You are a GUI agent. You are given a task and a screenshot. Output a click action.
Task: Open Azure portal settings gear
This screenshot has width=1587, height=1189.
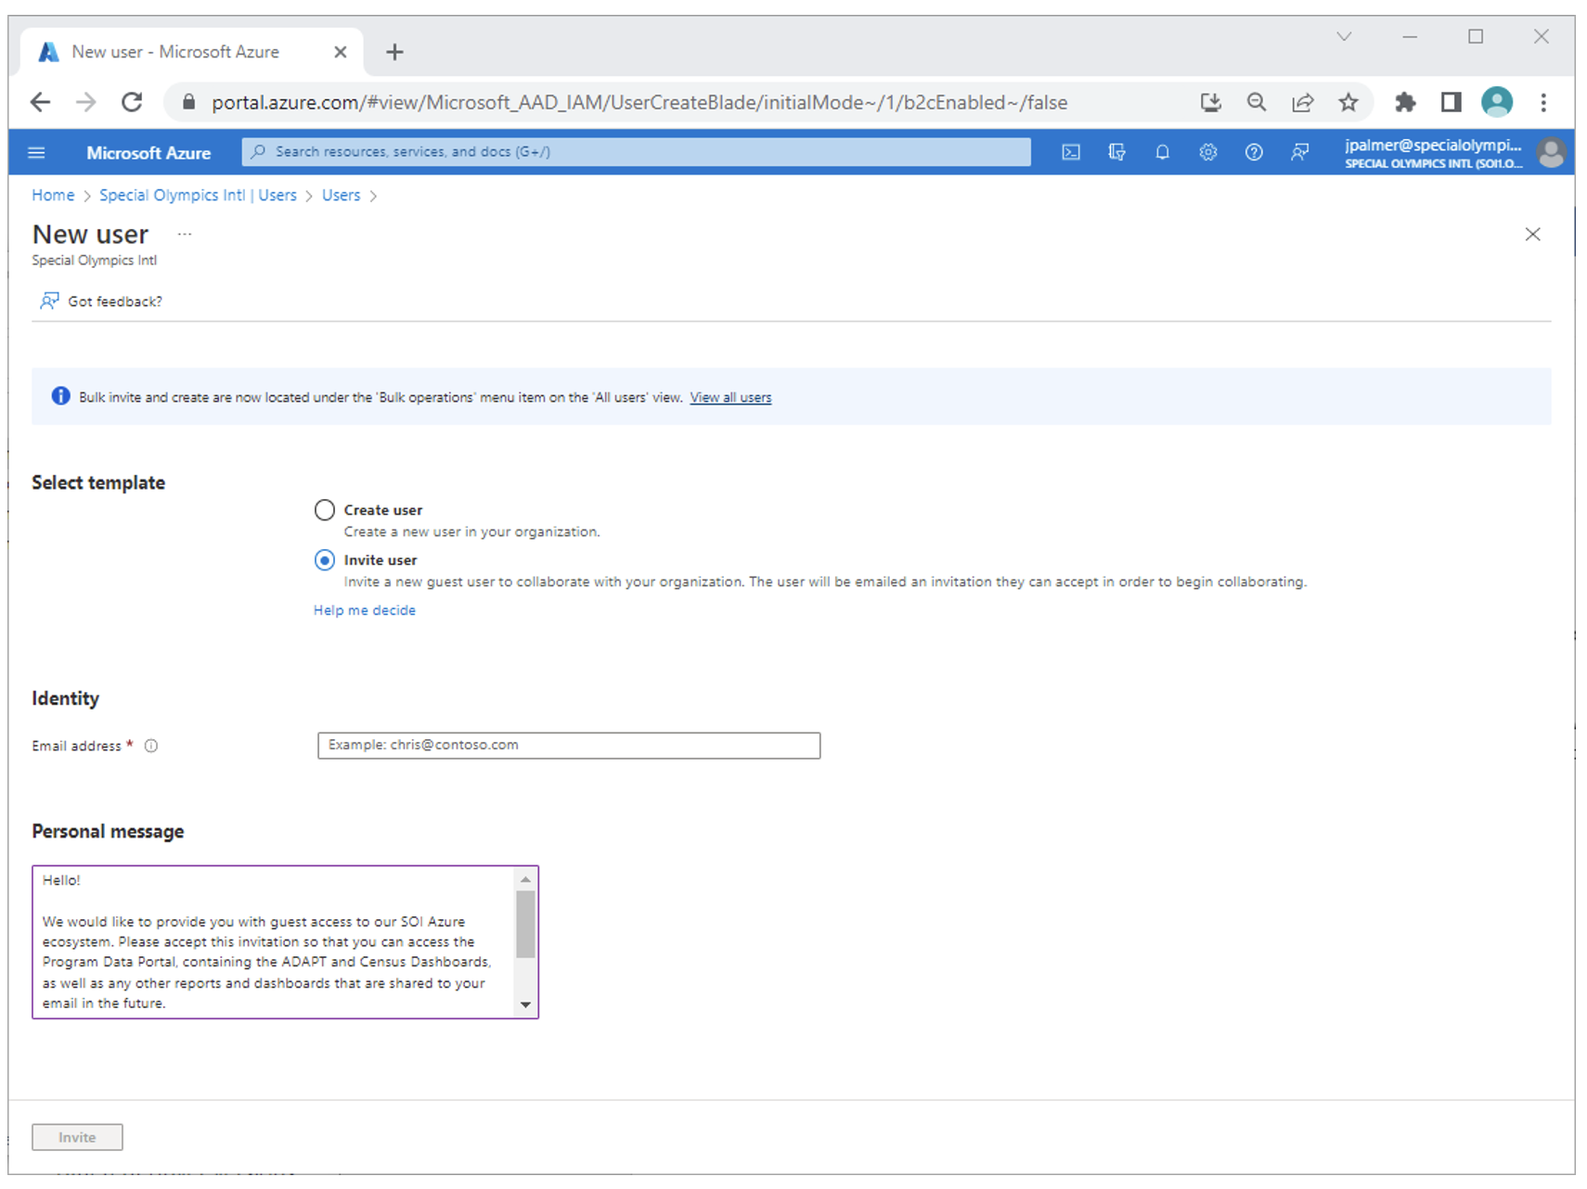[x=1207, y=153]
